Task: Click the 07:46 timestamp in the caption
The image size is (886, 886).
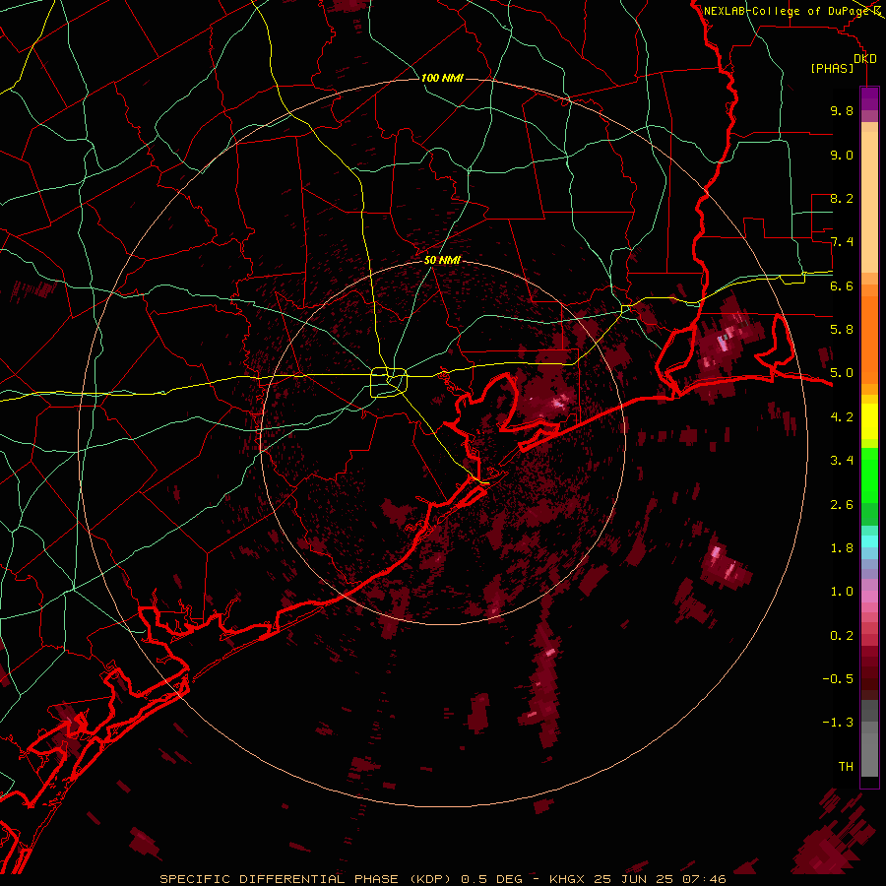Action: 704,879
